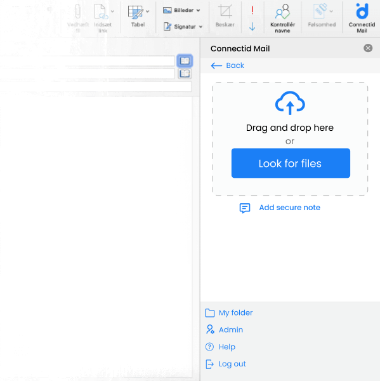Click the subject input field

click(96, 86)
